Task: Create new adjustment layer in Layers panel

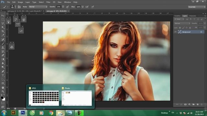Action: [190, 104]
